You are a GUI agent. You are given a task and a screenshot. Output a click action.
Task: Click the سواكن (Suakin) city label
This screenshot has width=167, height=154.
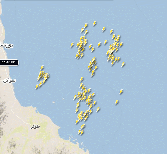[9, 81]
